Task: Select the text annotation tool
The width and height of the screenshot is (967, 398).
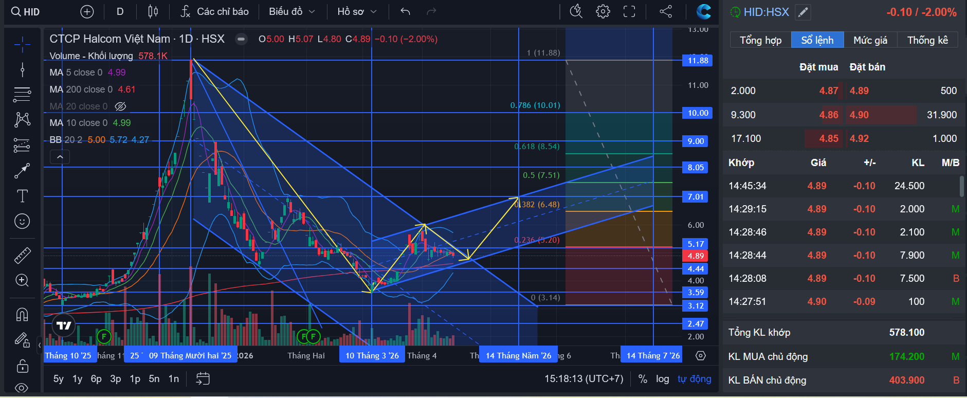Action: tap(22, 196)
